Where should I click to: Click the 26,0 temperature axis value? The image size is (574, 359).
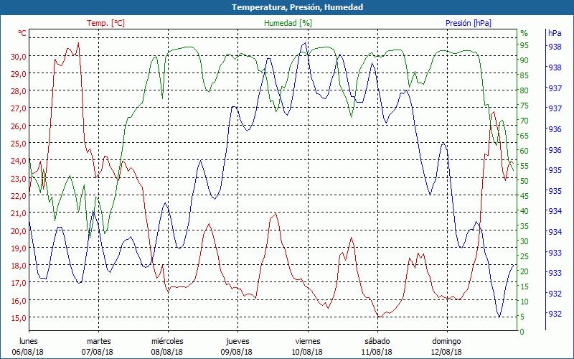(x=19, y=126)
